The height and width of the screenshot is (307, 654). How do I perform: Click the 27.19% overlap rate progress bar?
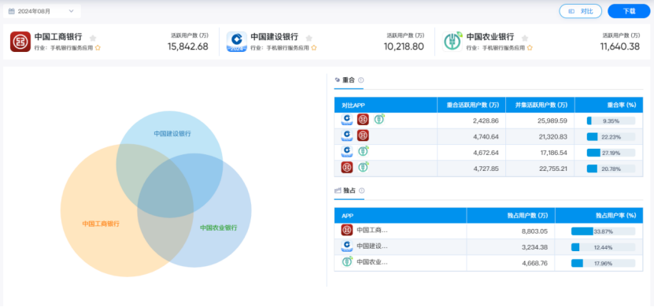coord(611,153)
